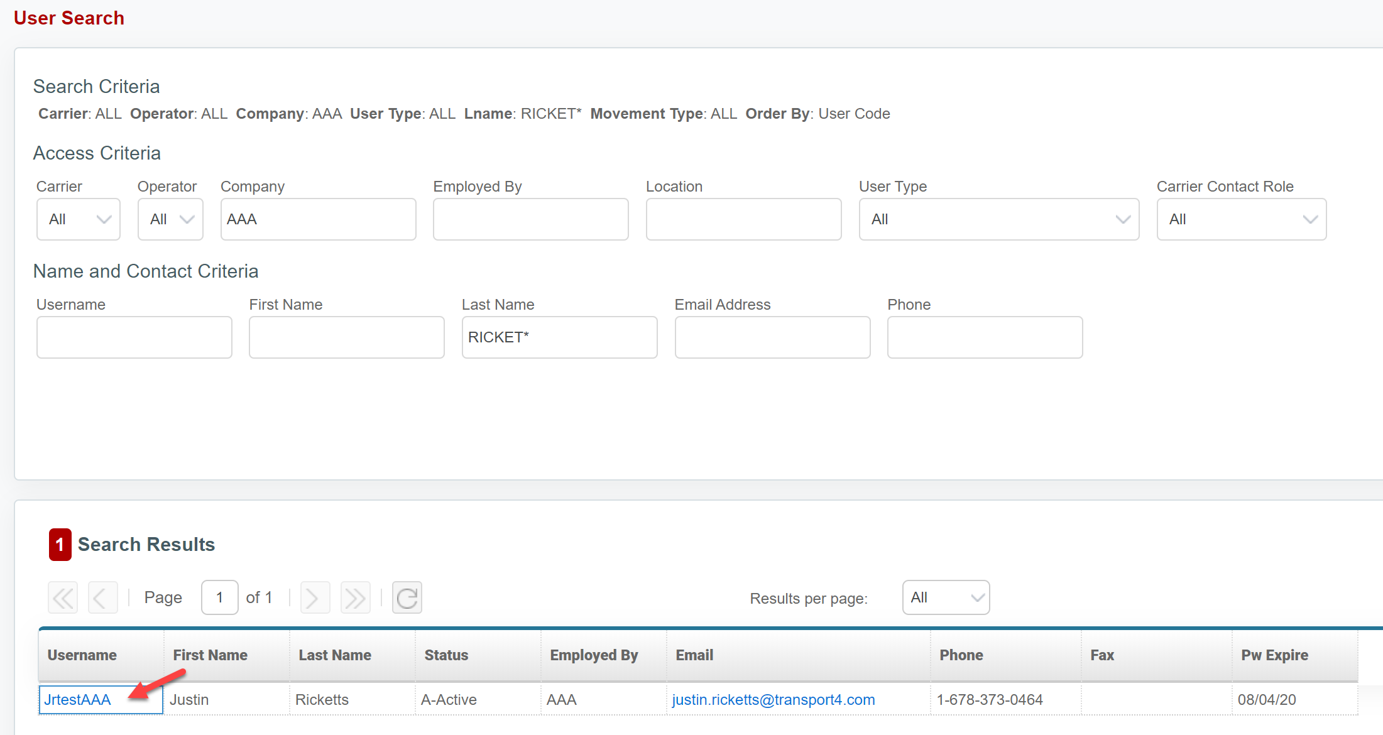Open Results per page dropdown
This screenshot has height=735, width=1383.
(946, 597)
